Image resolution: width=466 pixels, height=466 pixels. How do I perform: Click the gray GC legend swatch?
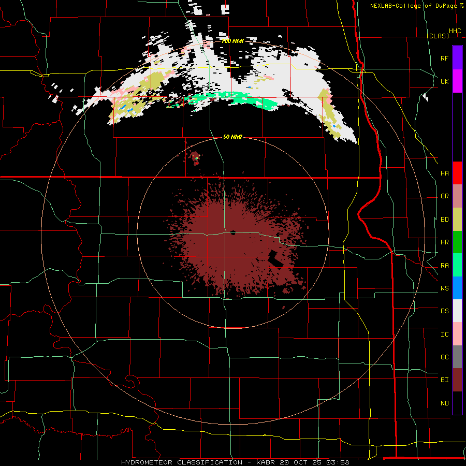(457, 357)
